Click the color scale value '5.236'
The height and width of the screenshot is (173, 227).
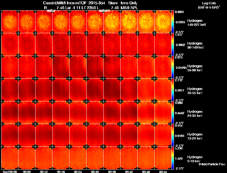pyautogui.click(x=179, y=148)
